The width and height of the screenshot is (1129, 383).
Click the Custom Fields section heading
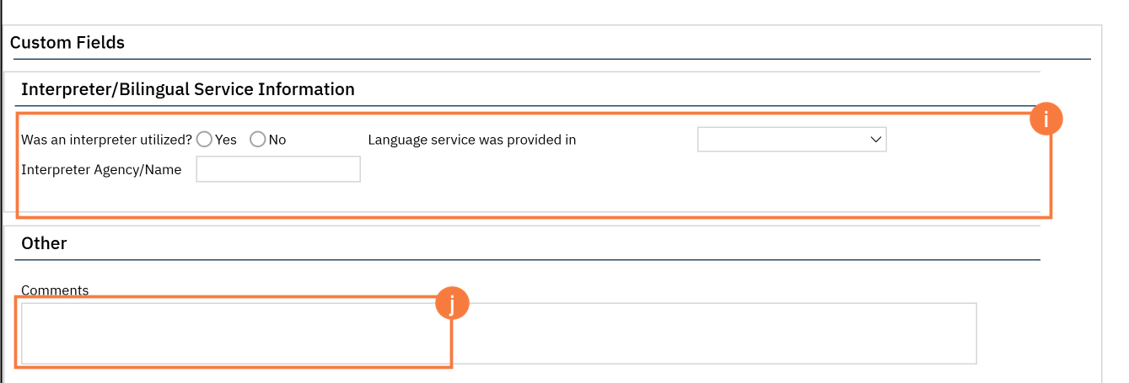tap(67, 42)
